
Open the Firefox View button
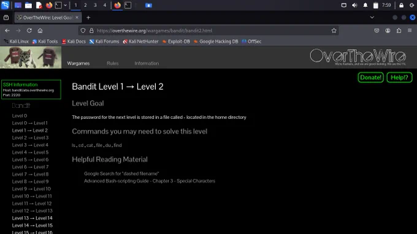[6, 18]
